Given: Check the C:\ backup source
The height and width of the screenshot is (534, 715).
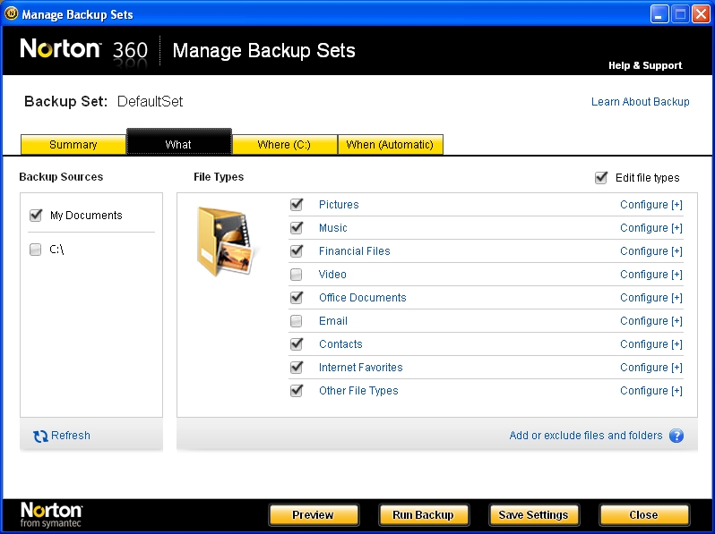Looking at the screenshot, I should [x=35, y=250].
